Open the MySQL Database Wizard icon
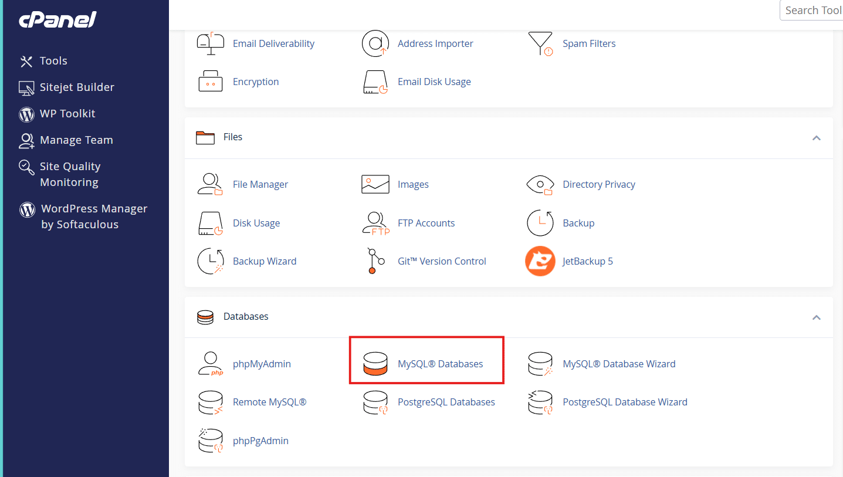Screen dimensions: 843x477 click(540, 364)
